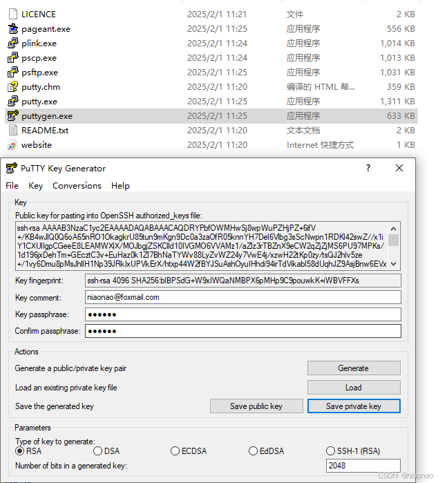Click the putty.chm help file icon
The width and height of the screenshot is (438, 483).
tap(13, 86)
